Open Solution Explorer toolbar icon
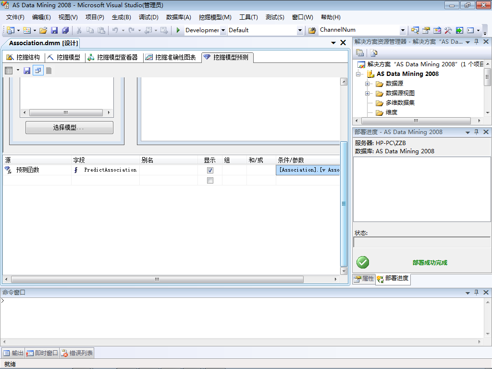The image size is (492, 369). tap(415, 30)
